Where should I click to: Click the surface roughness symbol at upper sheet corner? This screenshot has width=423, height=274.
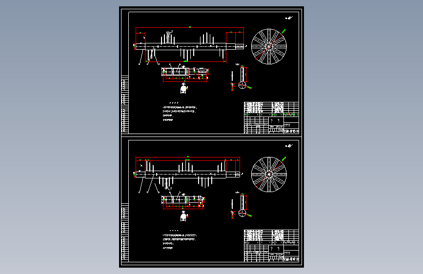click(x=289, y=18)
